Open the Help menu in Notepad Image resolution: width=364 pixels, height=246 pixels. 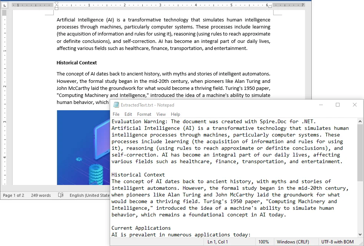point(175,114)
